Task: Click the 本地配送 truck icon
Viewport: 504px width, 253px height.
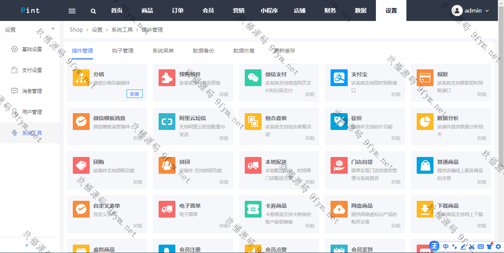Action: (253, 165)
